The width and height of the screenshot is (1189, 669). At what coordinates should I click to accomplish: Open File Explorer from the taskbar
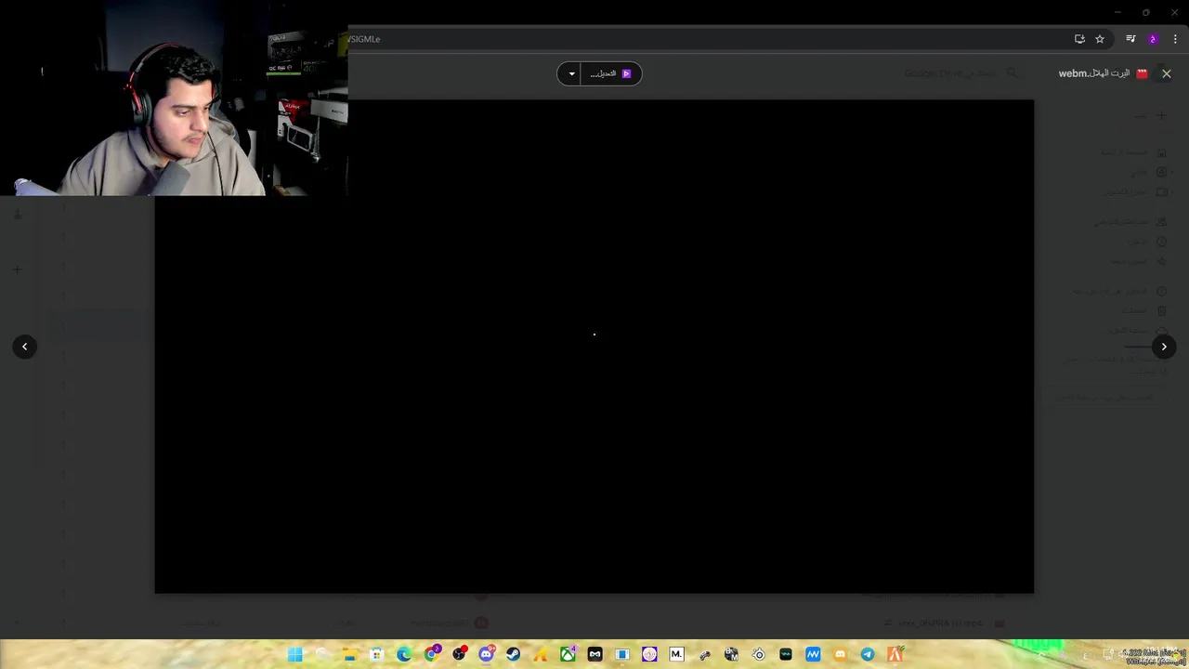349,654
